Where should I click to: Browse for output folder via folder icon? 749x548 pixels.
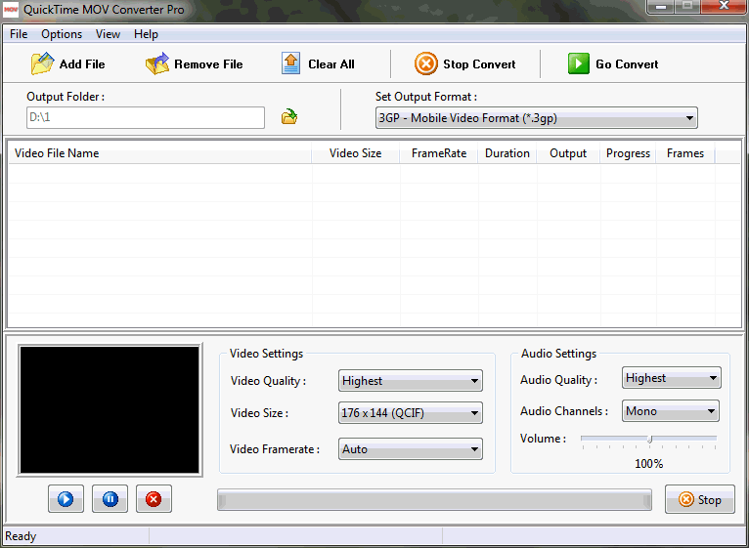point(289,117)
